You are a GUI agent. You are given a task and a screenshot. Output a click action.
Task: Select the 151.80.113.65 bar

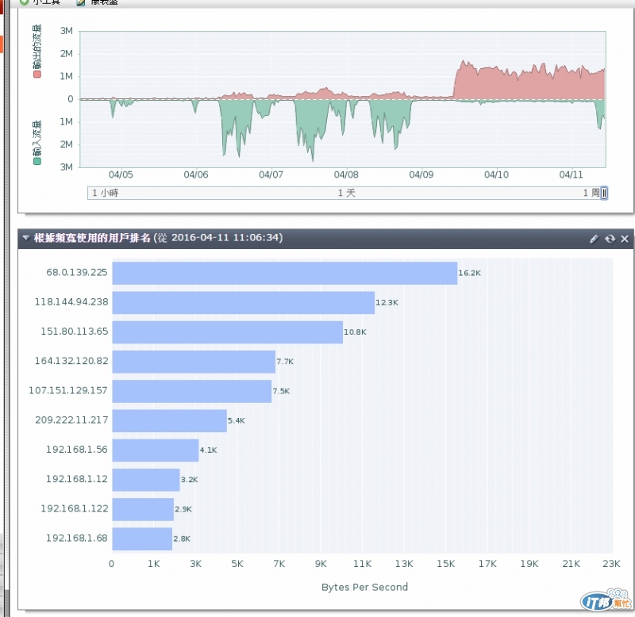[228, 332]
